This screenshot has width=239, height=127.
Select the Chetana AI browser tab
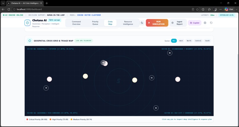[x=25, y=3]
